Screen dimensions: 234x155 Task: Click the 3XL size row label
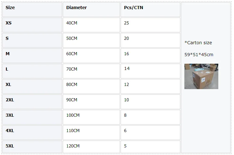(x=10, y=115)
